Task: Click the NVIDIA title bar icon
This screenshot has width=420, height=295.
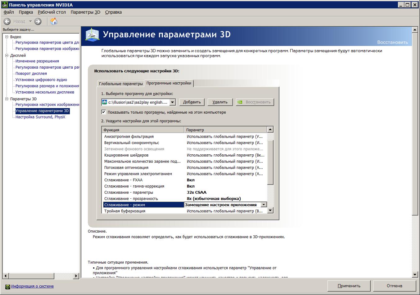Action: coord(4,5)
